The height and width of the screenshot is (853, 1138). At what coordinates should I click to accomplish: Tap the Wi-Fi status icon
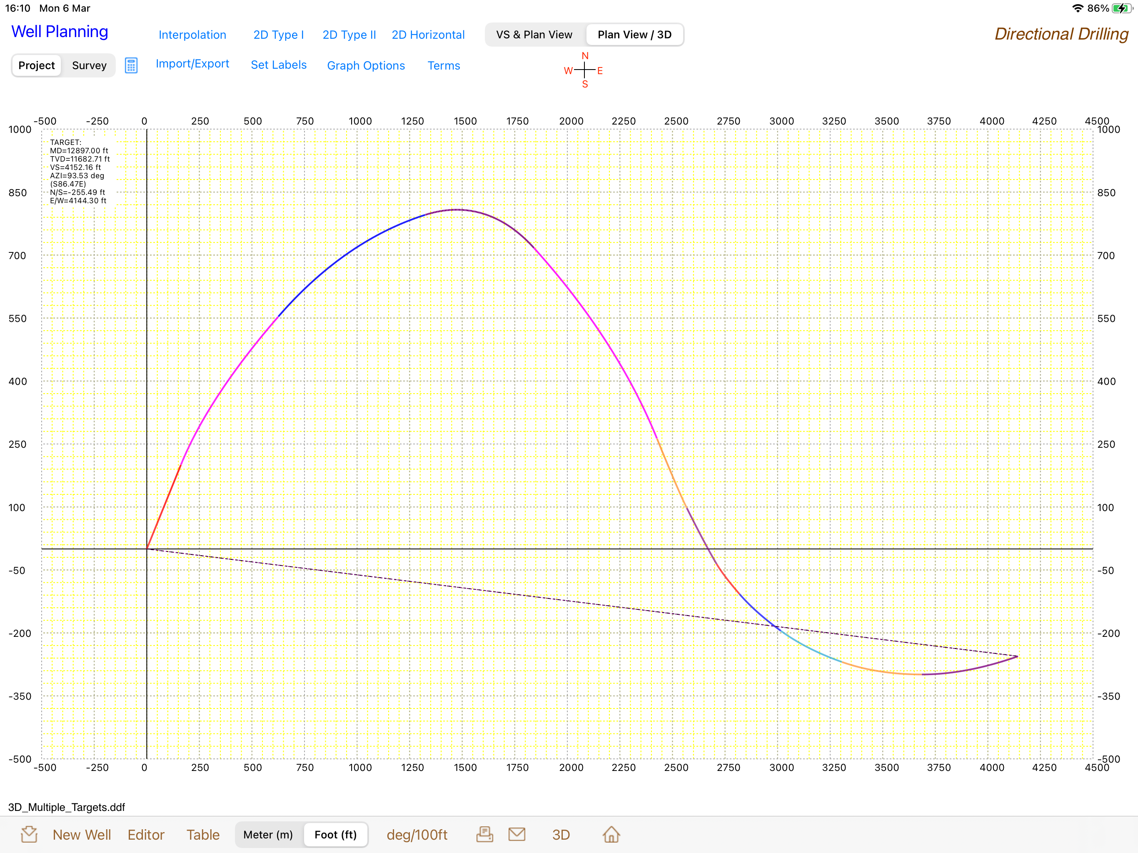coord(1077,8)
